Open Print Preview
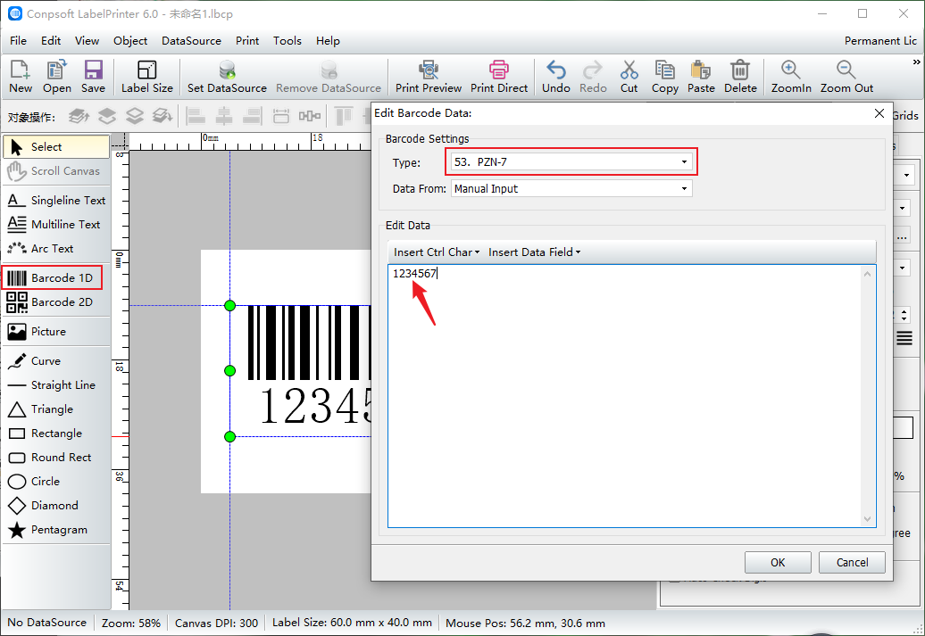Image resolution: width=925 pixels, height=636 pixels. [x=429, y=77]
